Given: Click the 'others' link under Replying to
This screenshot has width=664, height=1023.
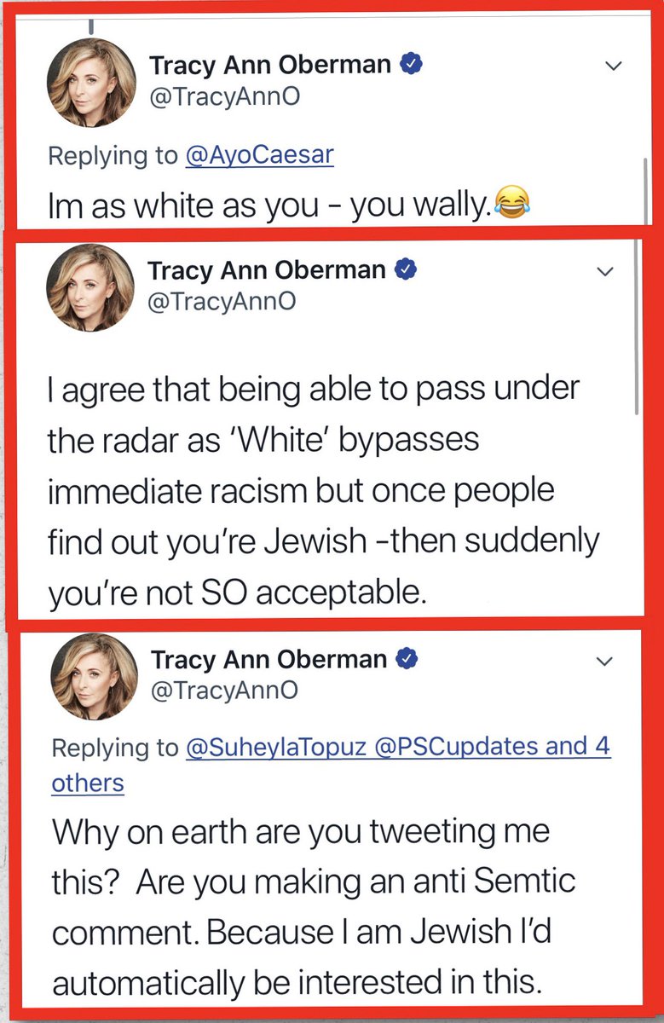Looking at the screenshot, I should click(88, 783).
